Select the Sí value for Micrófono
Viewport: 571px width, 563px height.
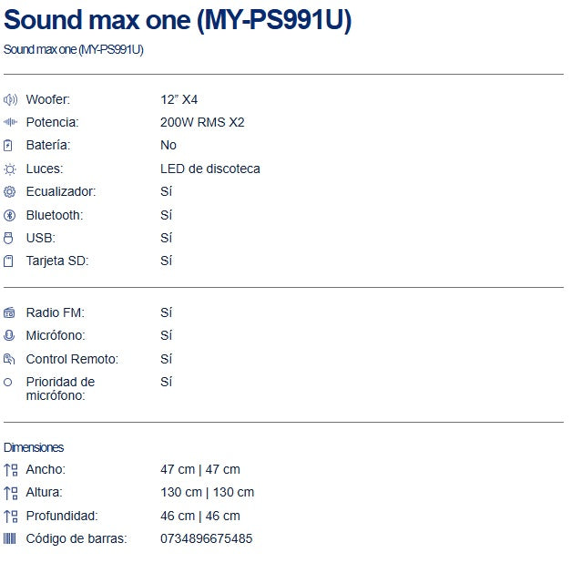[x=166, y=335]
